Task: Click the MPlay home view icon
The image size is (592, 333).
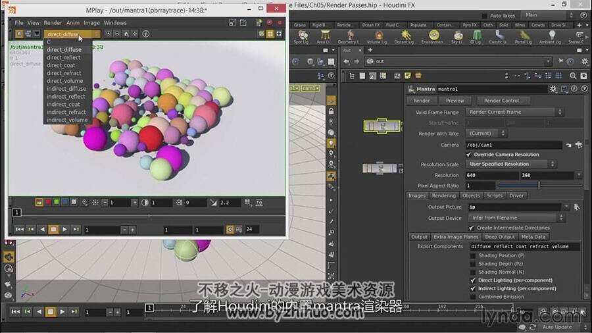Action: point(126,34)
